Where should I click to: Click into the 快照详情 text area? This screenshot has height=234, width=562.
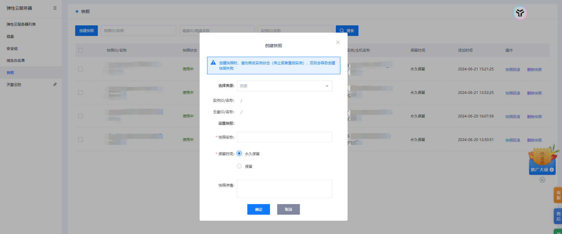(284, 189)
